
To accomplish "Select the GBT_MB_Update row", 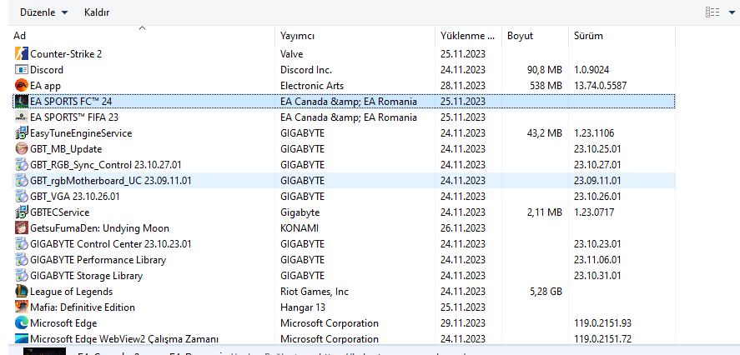I will pyautogui.click(x=66, y=149).
